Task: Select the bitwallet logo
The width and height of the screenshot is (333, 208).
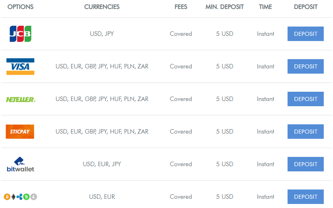Action: coord(21,164)
